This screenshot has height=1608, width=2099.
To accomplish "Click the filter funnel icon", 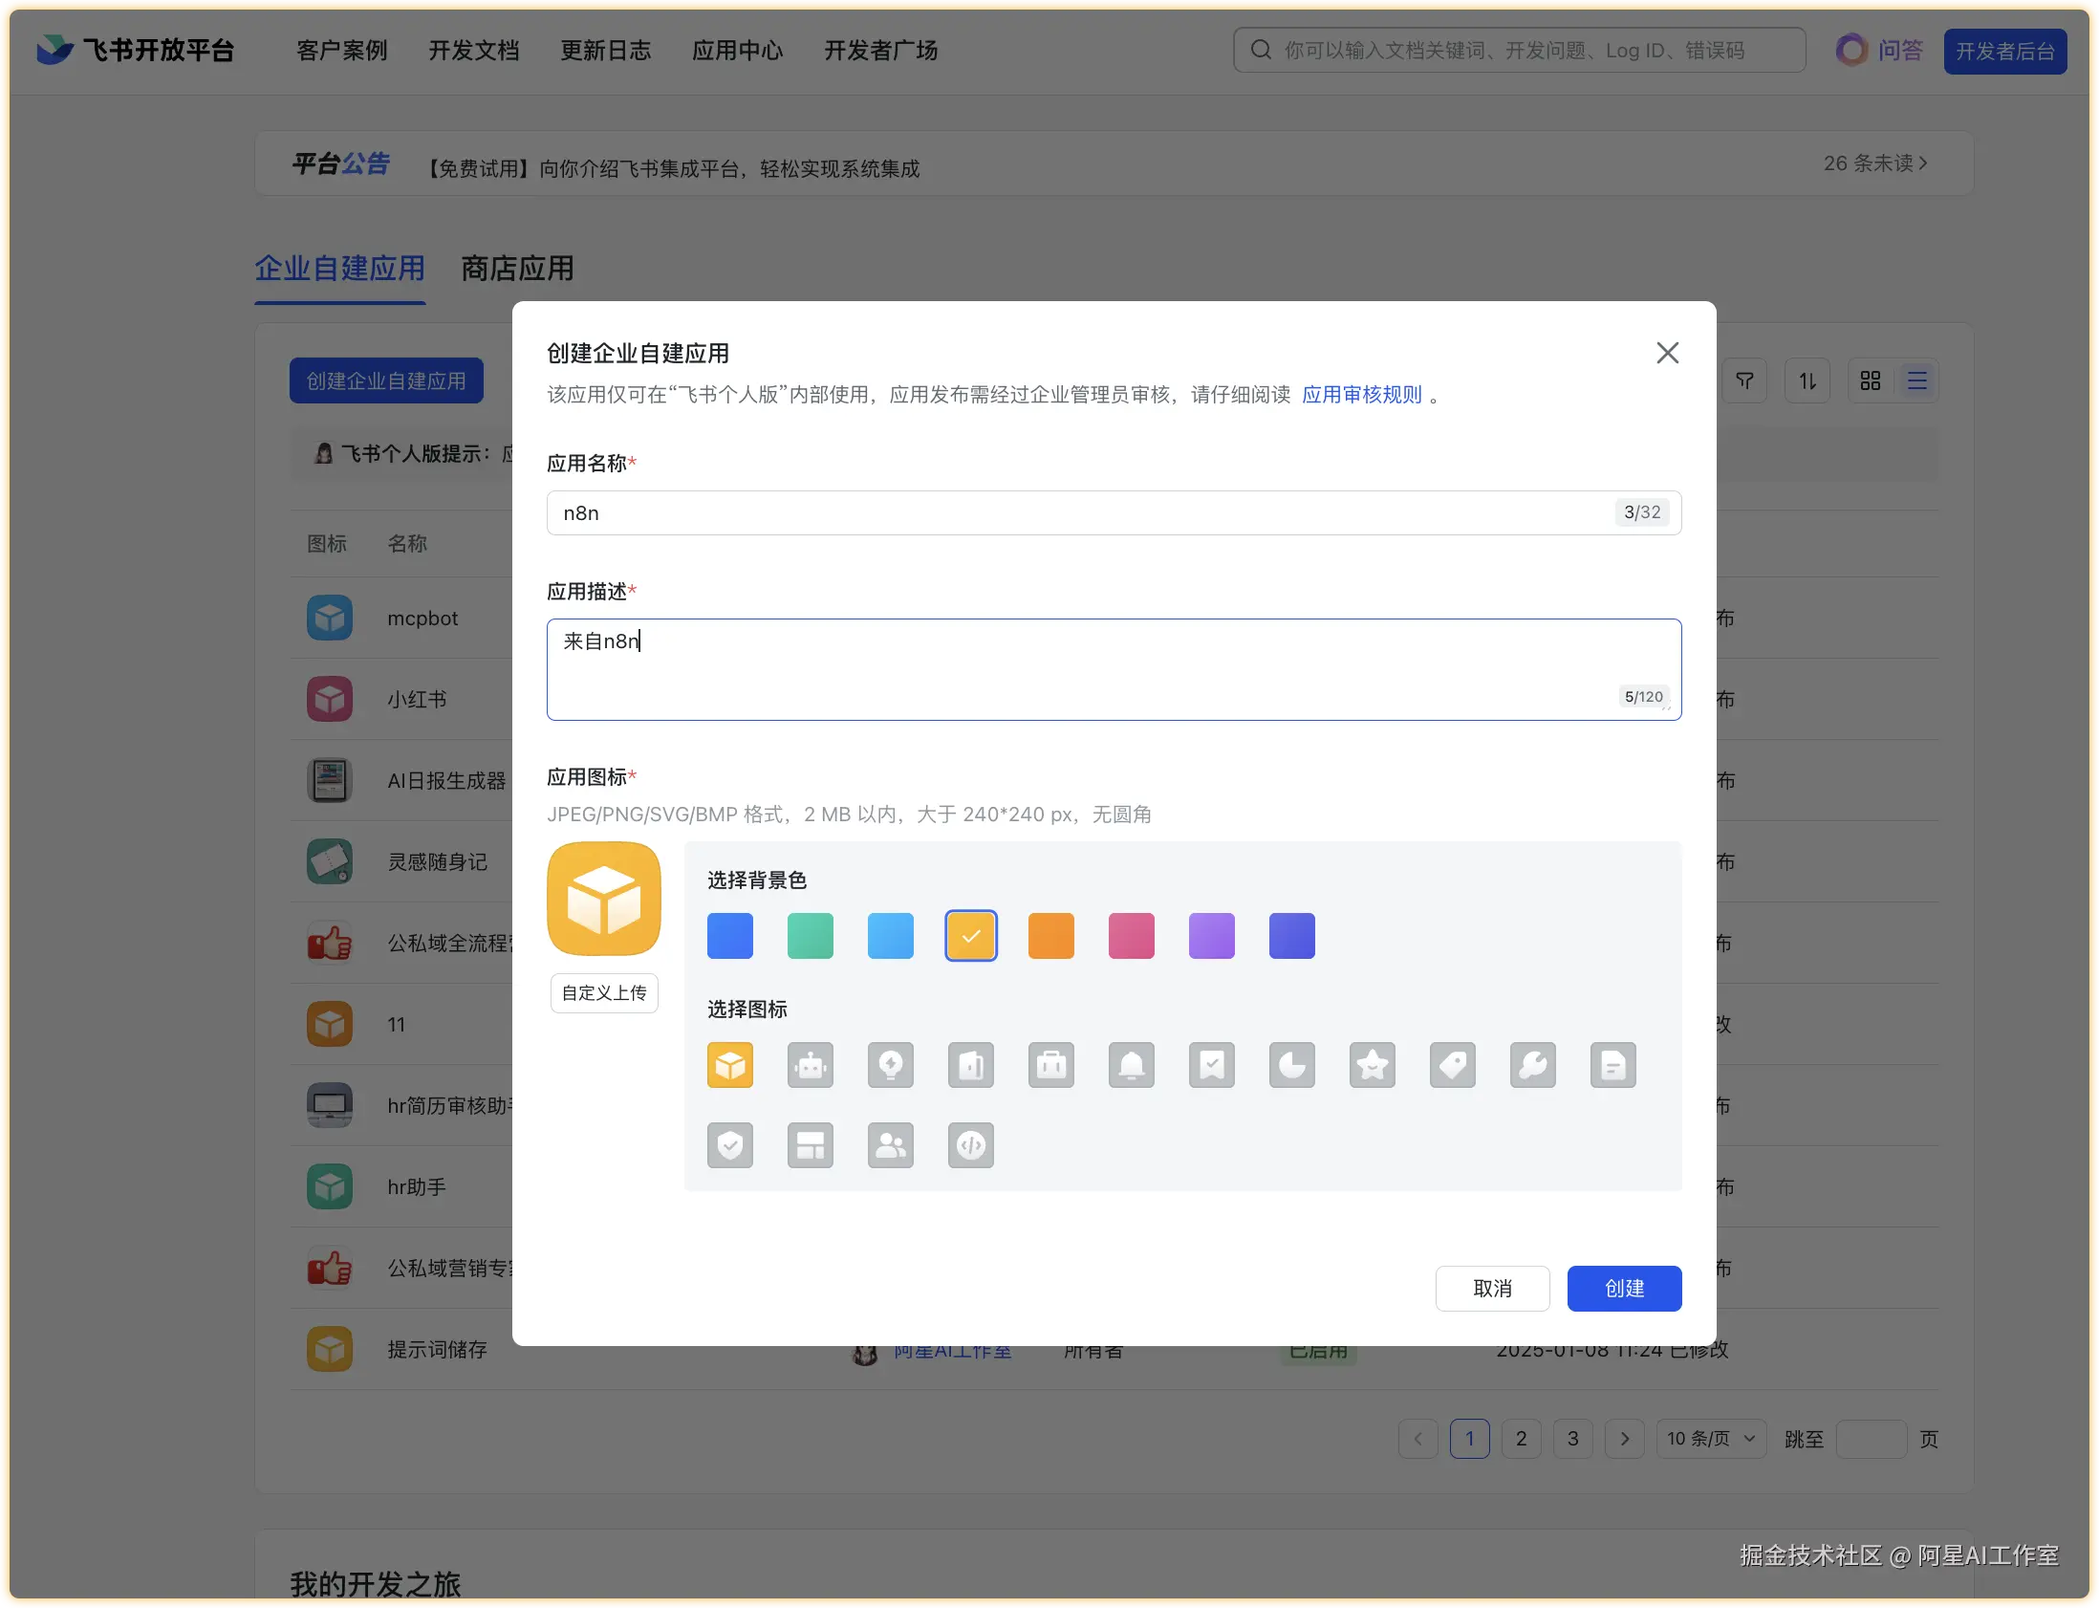I will click(x=1745, y=380).
